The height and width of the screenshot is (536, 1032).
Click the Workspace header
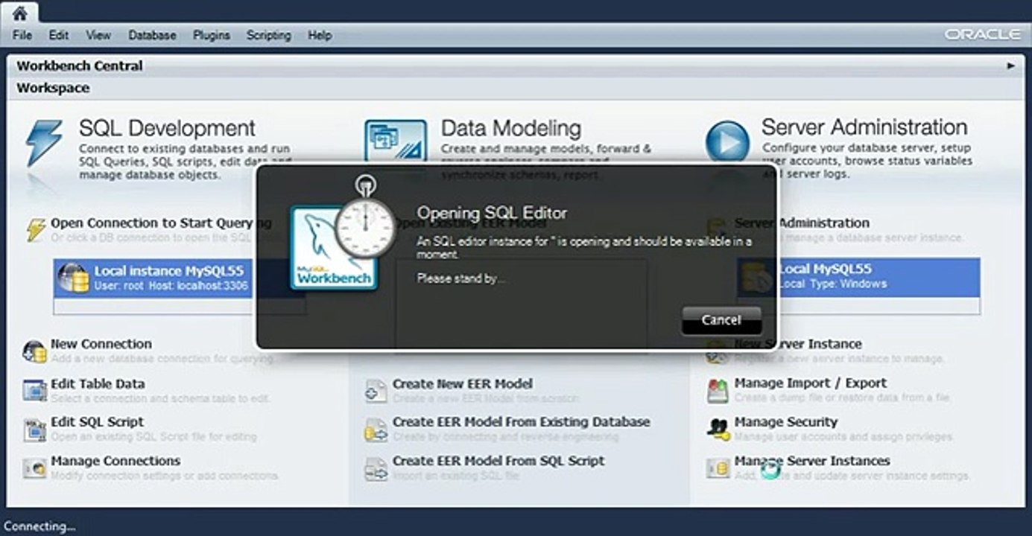53,88
